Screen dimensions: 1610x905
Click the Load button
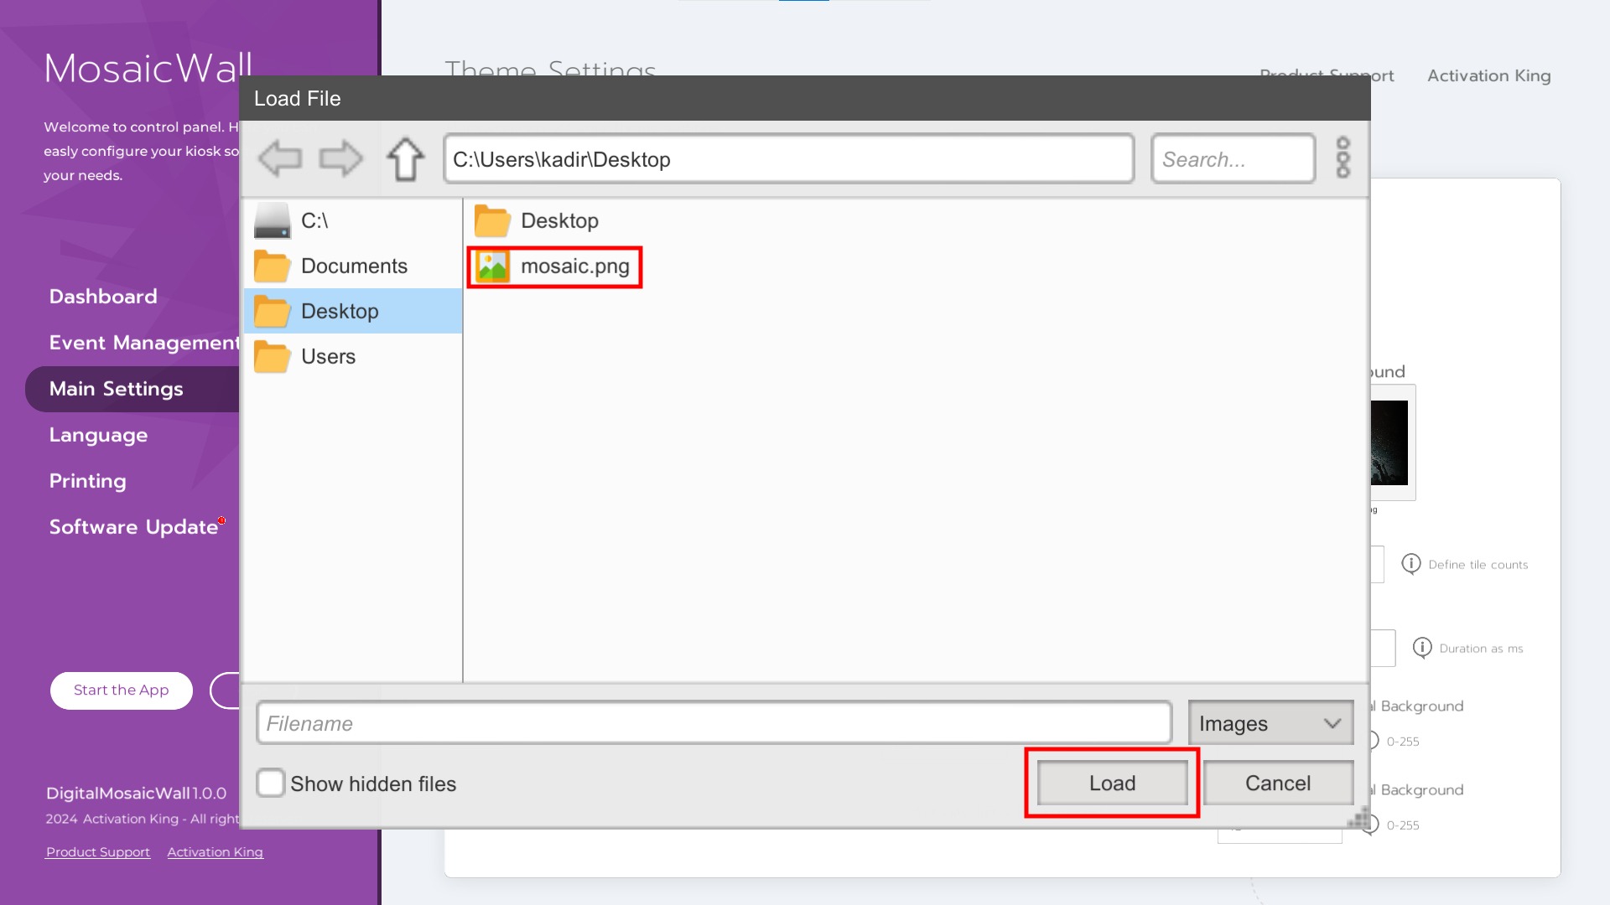click(1112, 783)
